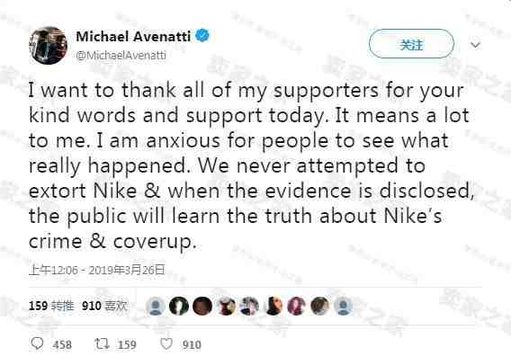Open Michael Avenatti's profile avatar
Viewport: 511px width, 356px height.
tap(49, 45)
